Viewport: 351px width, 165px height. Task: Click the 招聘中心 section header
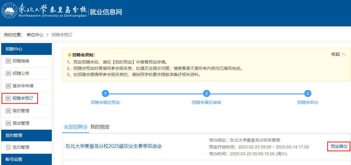26,49
